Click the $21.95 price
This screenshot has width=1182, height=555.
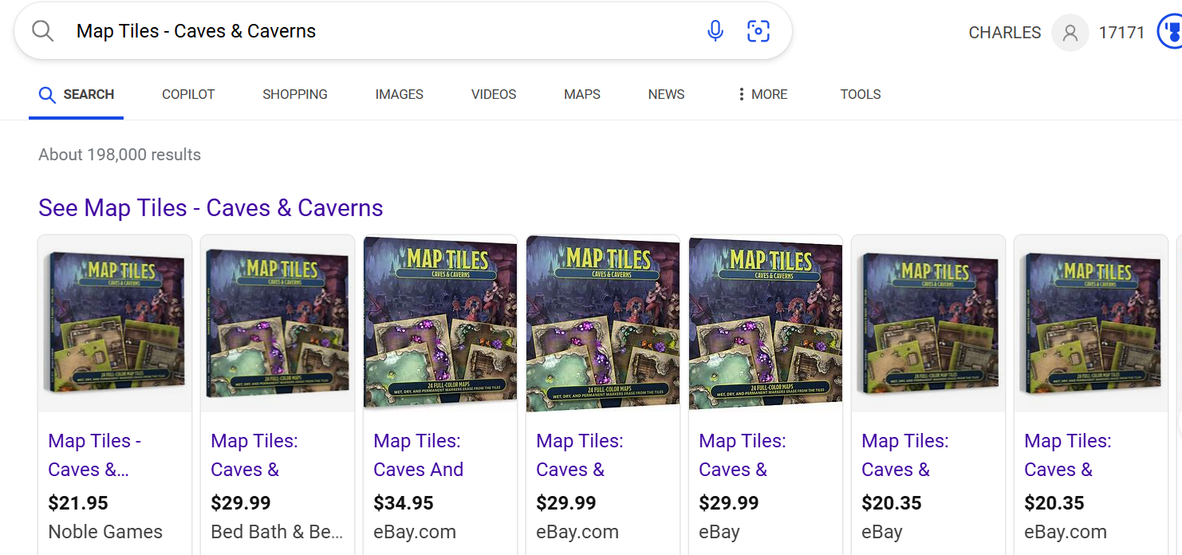click(x=78, y=503)
